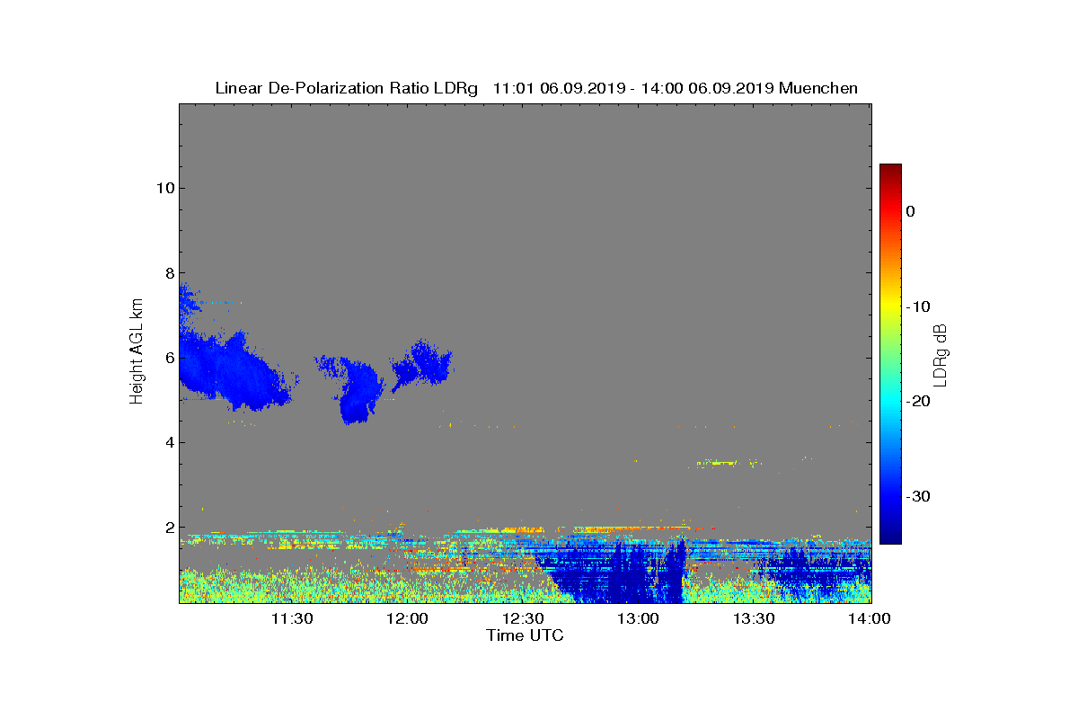
Task: Click the 13:00 time tick label
Action: click(639, 618)
